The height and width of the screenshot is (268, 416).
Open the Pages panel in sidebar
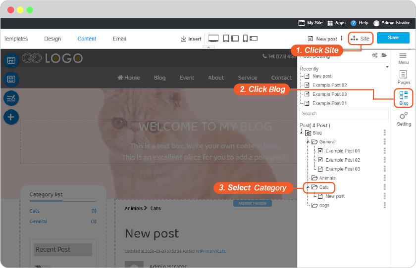(404, 77)
